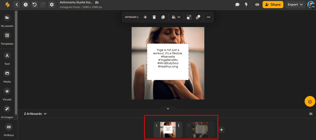This screenshot has height=140, width=316.
Task: Expand the 2 Artboards dropdown
Action: pos(35,114)
